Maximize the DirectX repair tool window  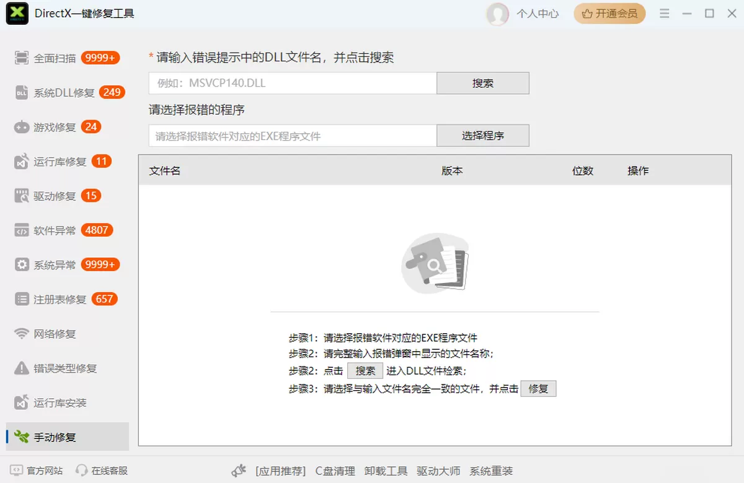(709, 14)
